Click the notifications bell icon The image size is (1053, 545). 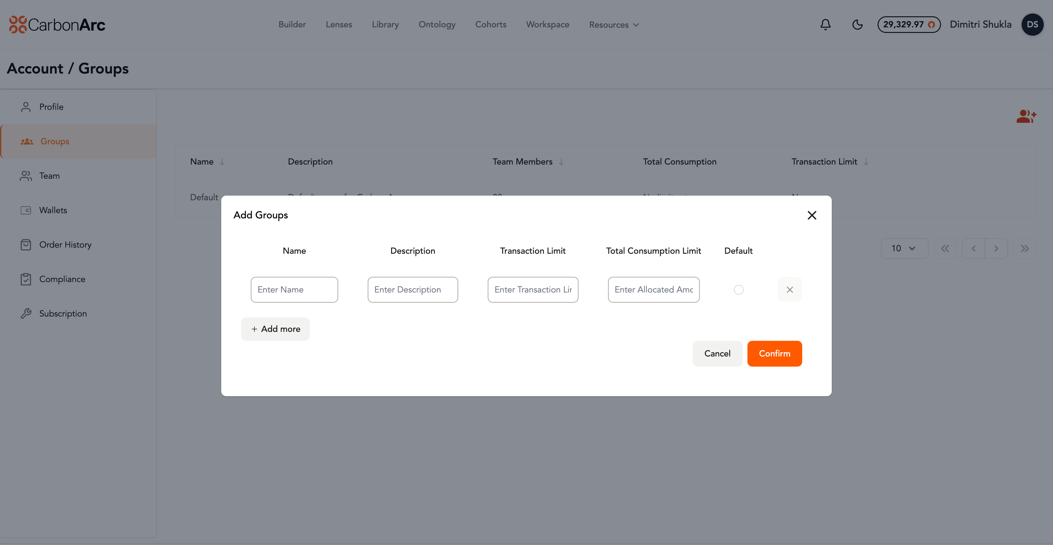(825, 25)
